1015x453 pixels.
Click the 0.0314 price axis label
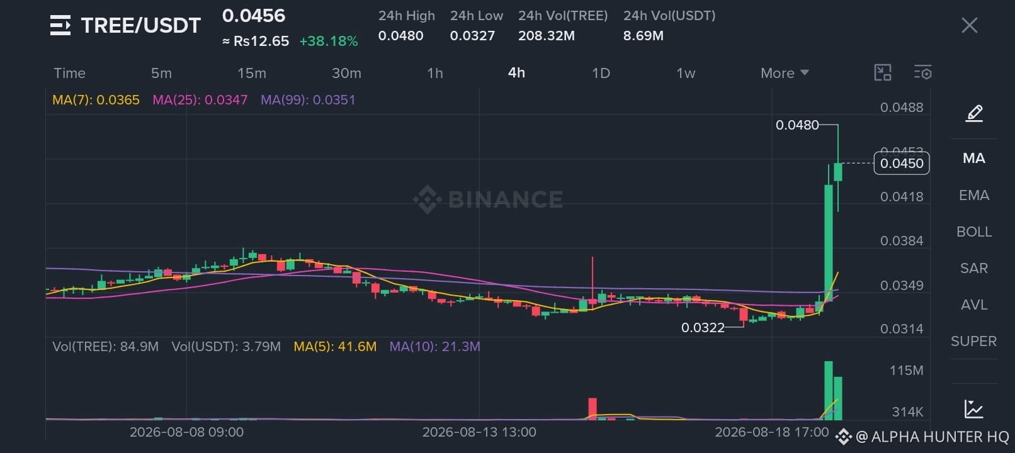click(902, 329)
